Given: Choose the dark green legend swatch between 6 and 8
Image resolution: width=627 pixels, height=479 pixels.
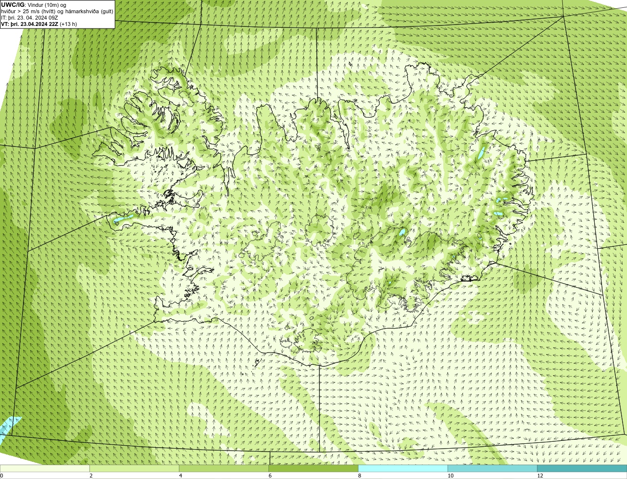Looking at the screenshot, I should [313, 469].
